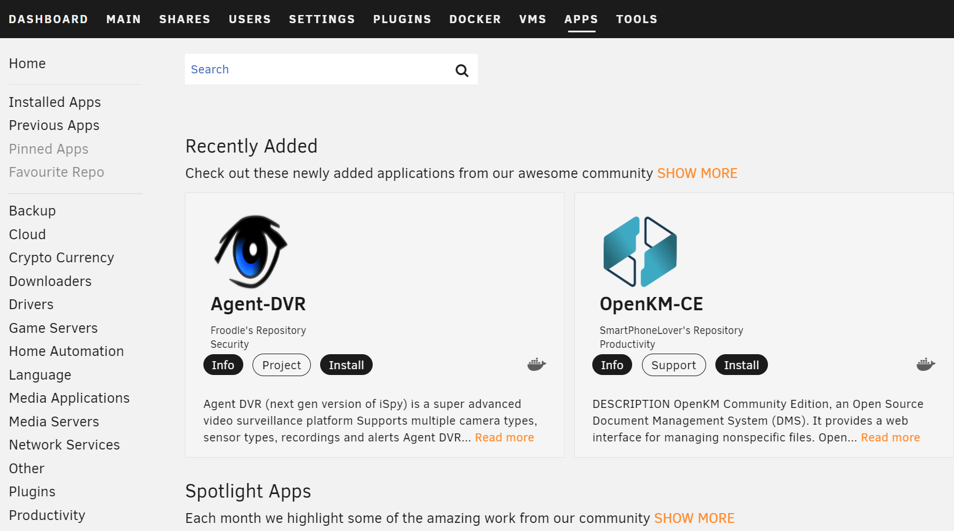This screenshot has height=531, width=954.
Task: Install the OpenKM-CE app
Action: [x=741, y=365]
